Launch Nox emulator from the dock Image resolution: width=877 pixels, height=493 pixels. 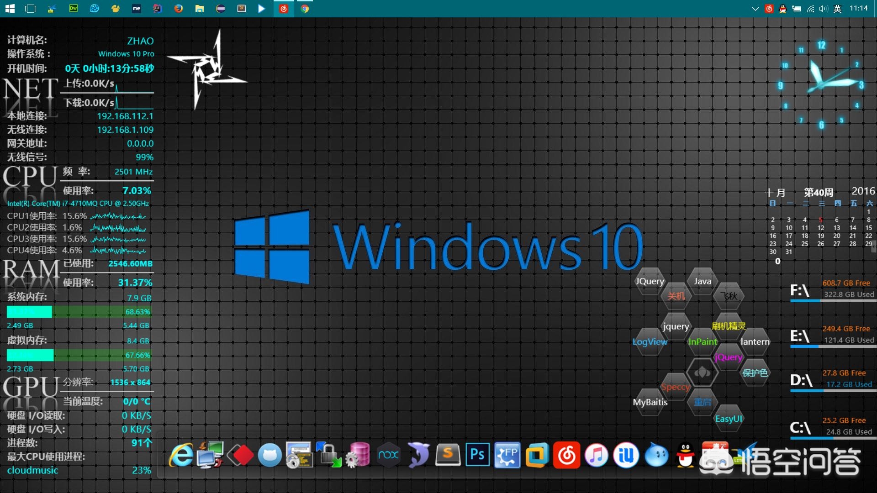click(x=389, y=455)
